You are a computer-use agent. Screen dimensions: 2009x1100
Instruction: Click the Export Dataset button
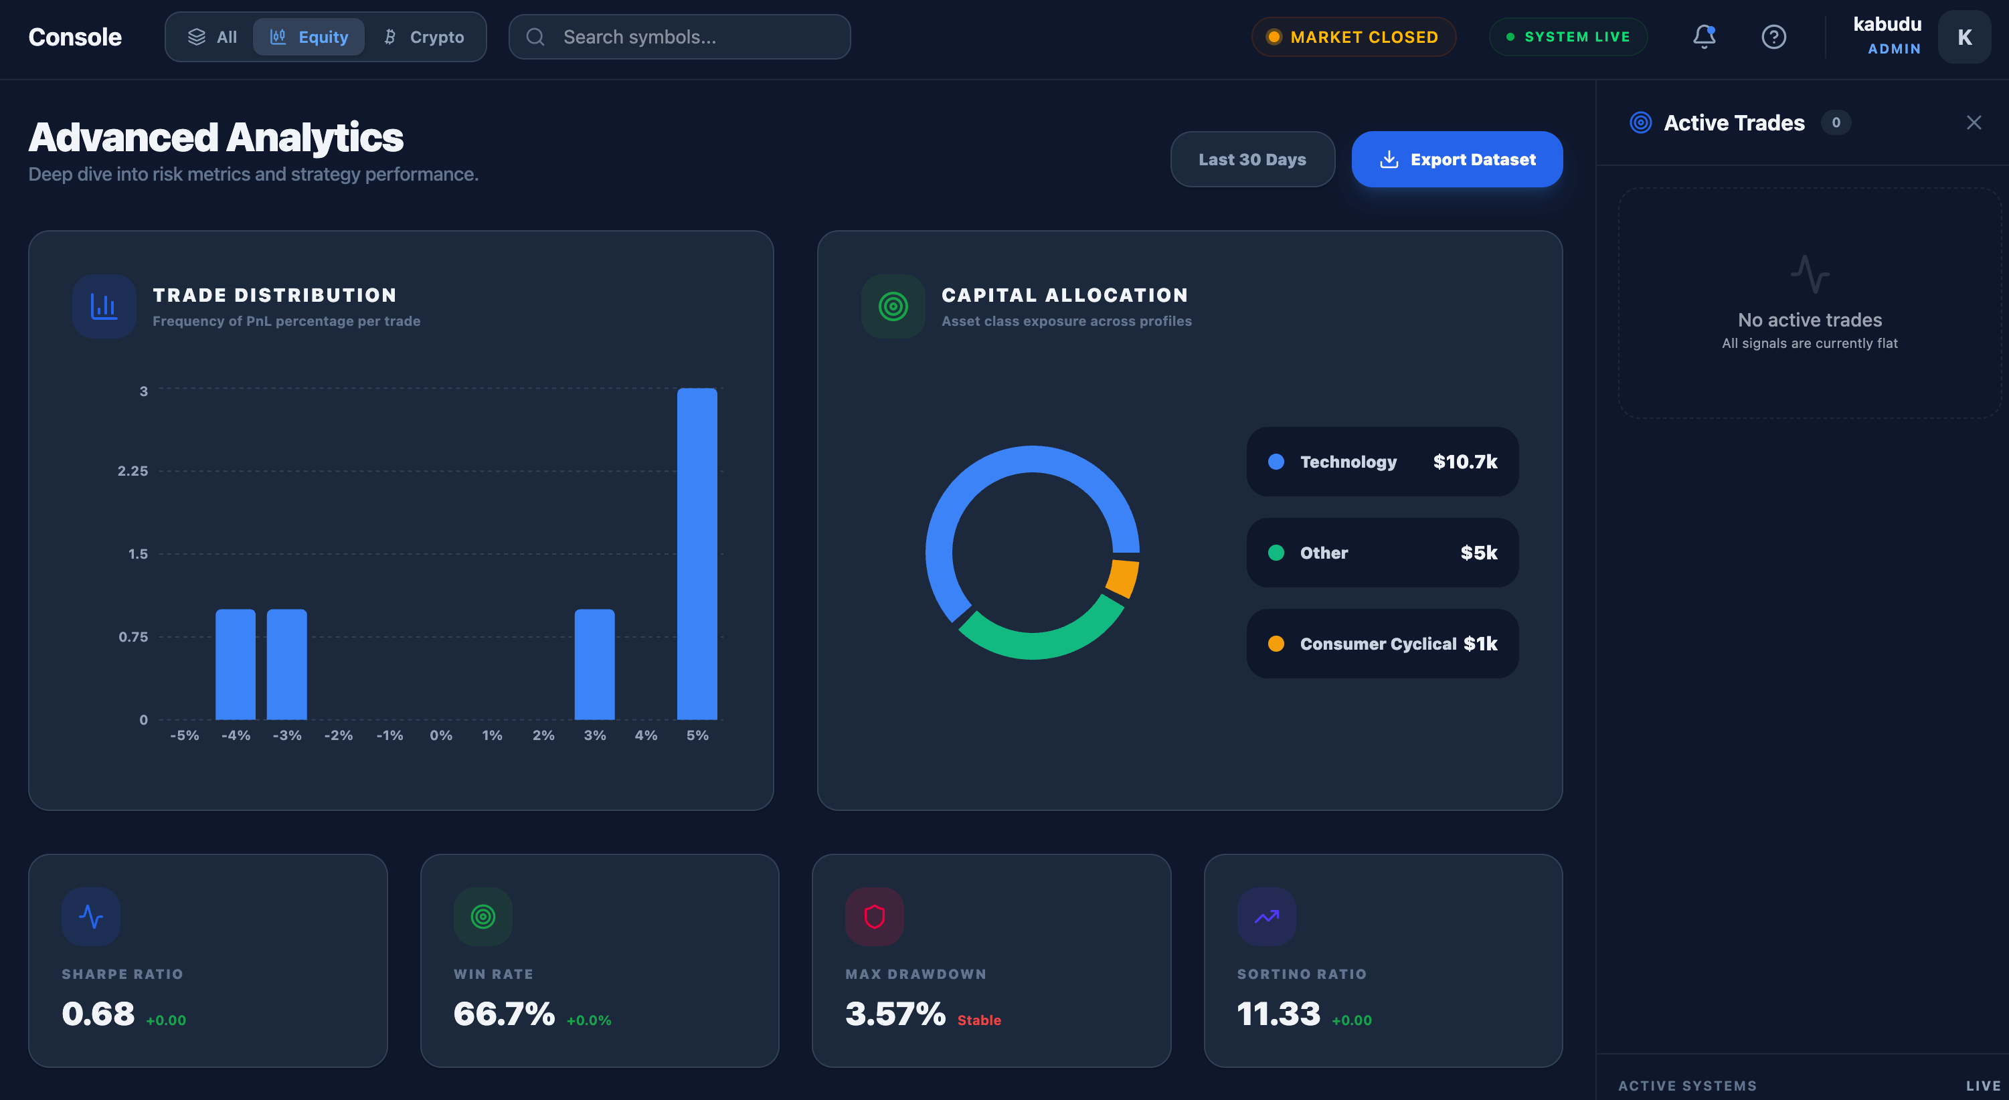point(1456,159)
